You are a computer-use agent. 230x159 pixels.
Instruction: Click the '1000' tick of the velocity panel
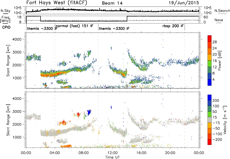[17, 137]
